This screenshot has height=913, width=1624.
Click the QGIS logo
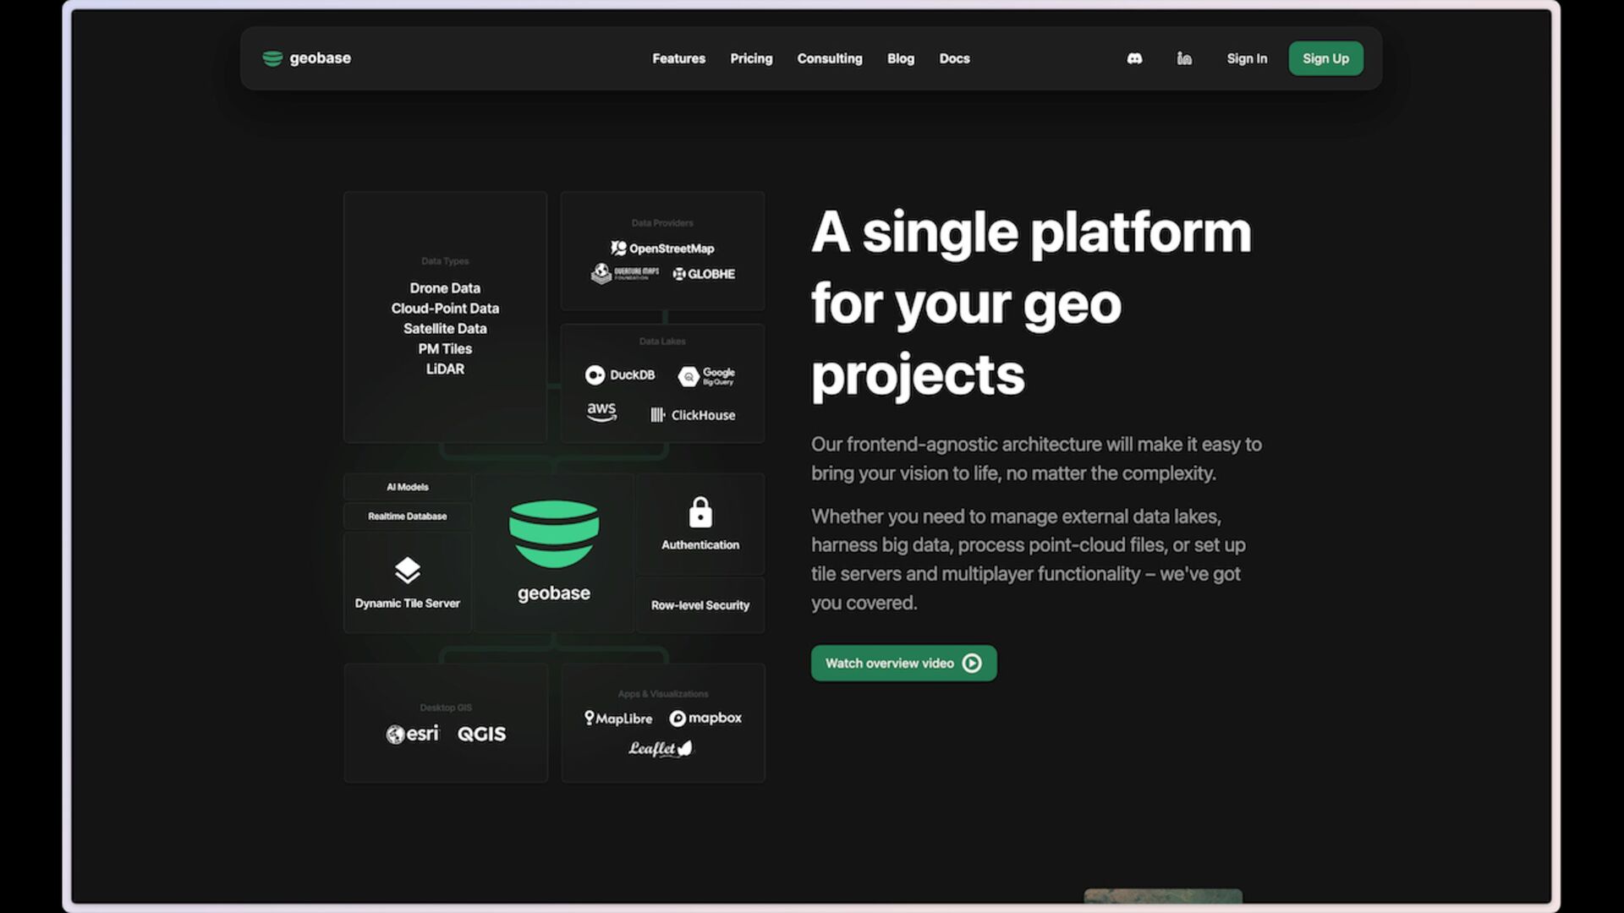pos(482,734)
